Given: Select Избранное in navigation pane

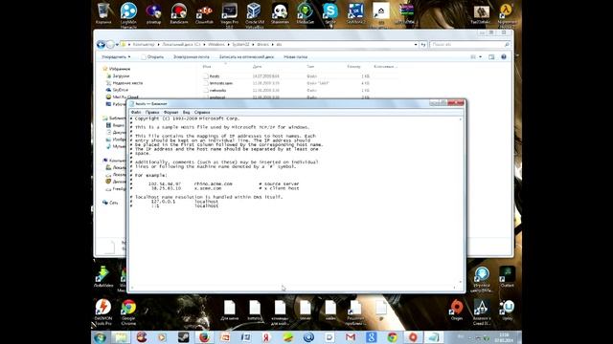Looking at the screenshot, I should point(119,69).
